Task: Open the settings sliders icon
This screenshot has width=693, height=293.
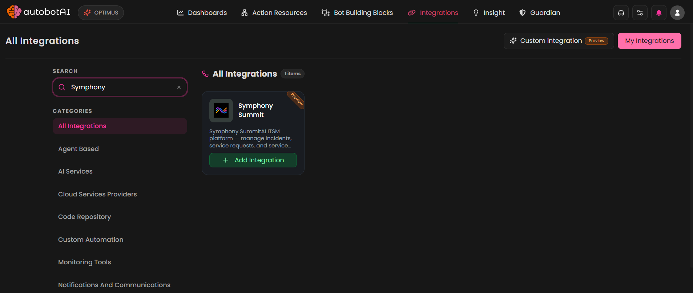Action: tap(640, 13)
